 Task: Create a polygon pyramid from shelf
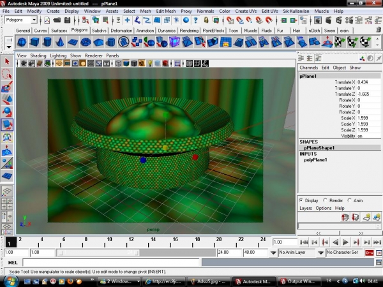click(x=98, y=42)
